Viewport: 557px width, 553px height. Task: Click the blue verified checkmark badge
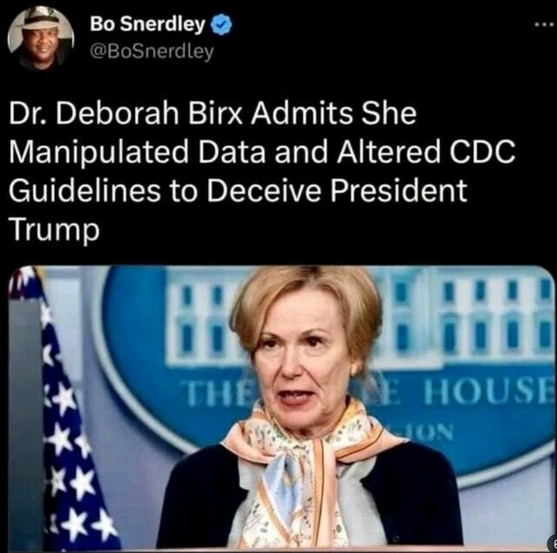coord(222,25)
